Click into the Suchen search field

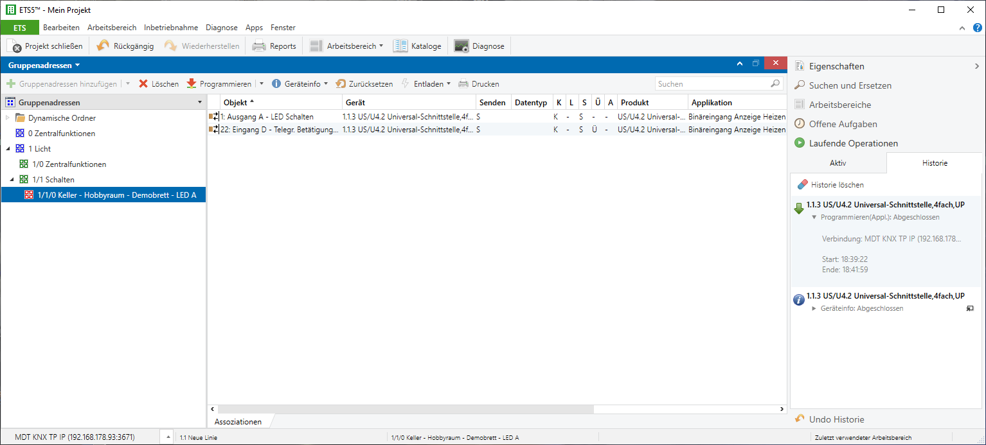point(712,84)
